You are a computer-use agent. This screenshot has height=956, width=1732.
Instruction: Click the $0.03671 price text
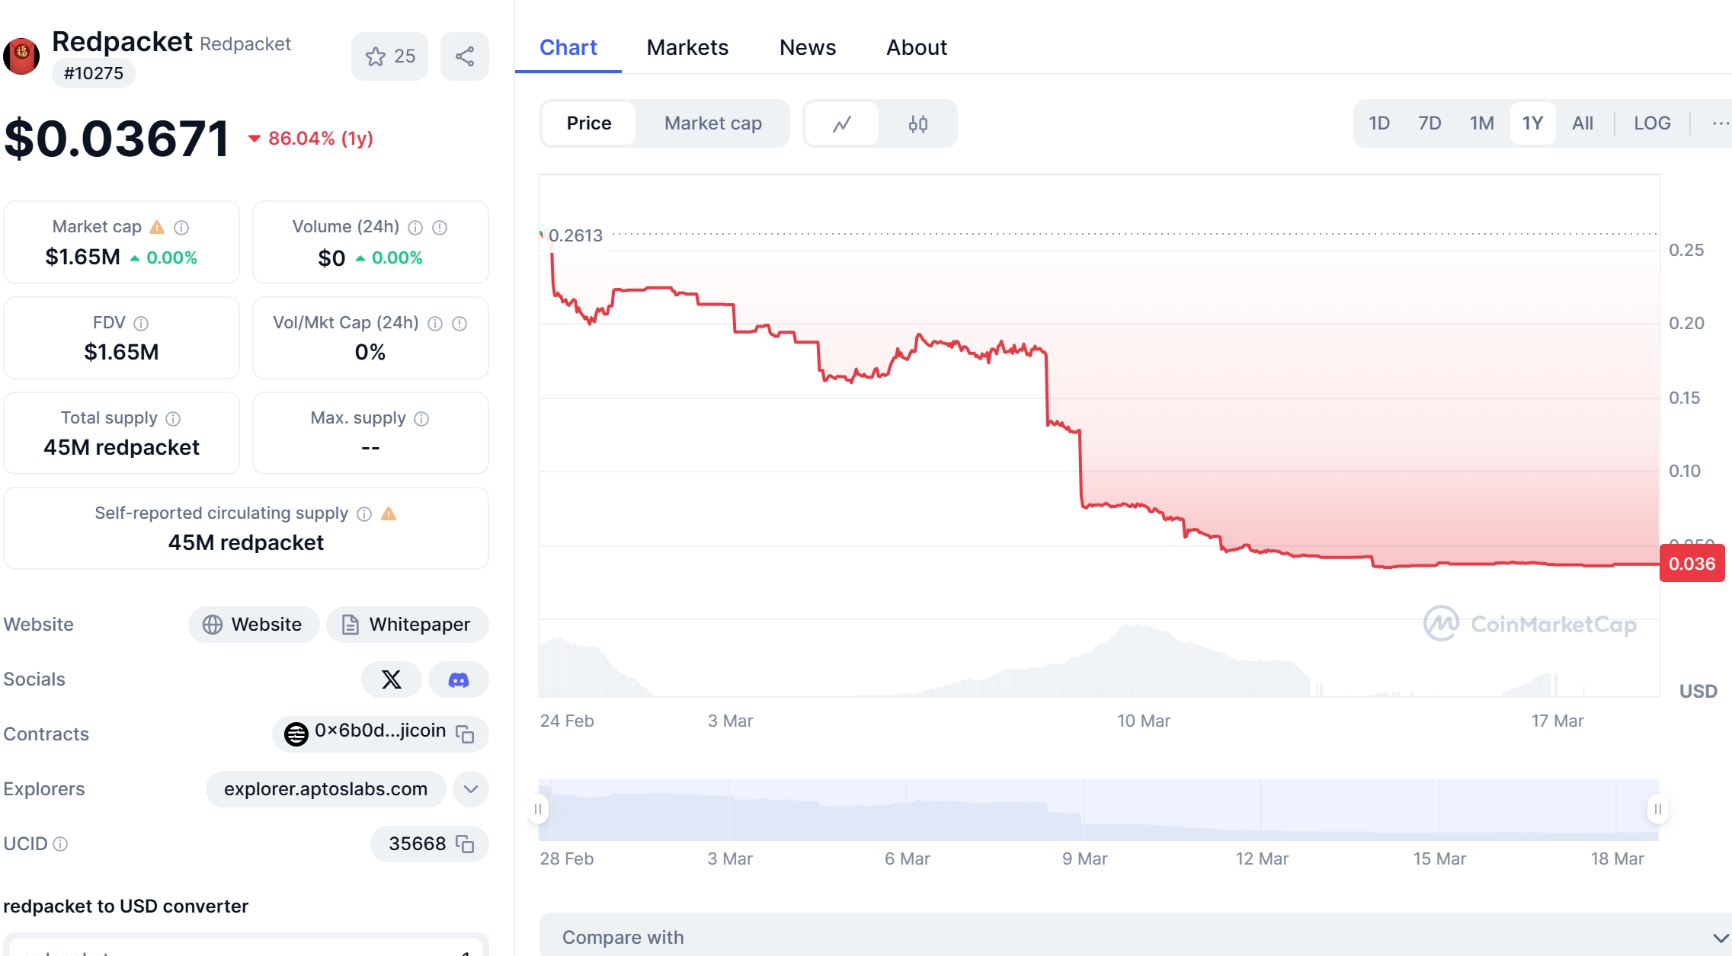tap(117, 139)
